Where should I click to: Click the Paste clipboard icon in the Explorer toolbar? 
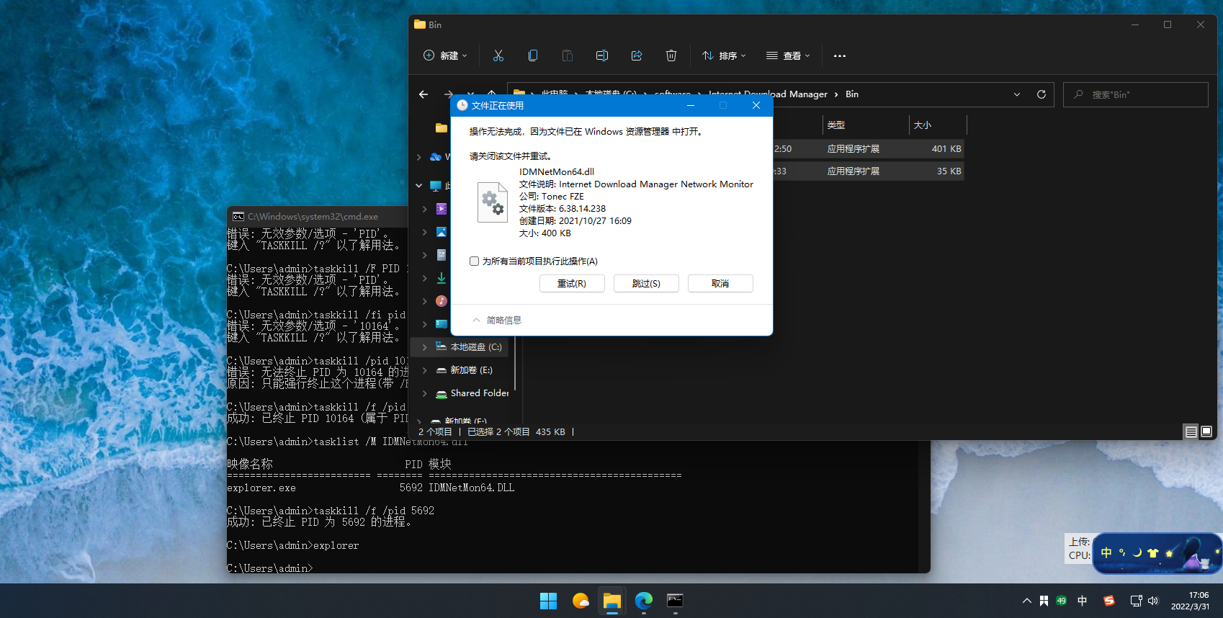(568, 55)
